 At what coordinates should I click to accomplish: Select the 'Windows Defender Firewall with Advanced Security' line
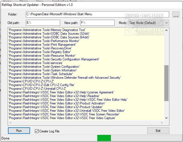[x=65, y=78]
